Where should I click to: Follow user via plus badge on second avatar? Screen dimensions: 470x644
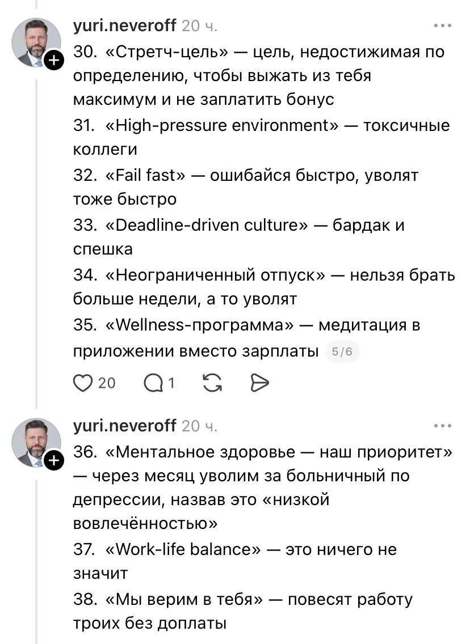pos(54,460)
